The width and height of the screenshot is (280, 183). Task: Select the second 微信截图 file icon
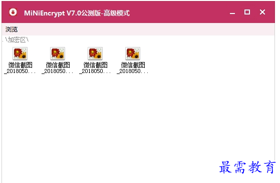click(58, 53)
